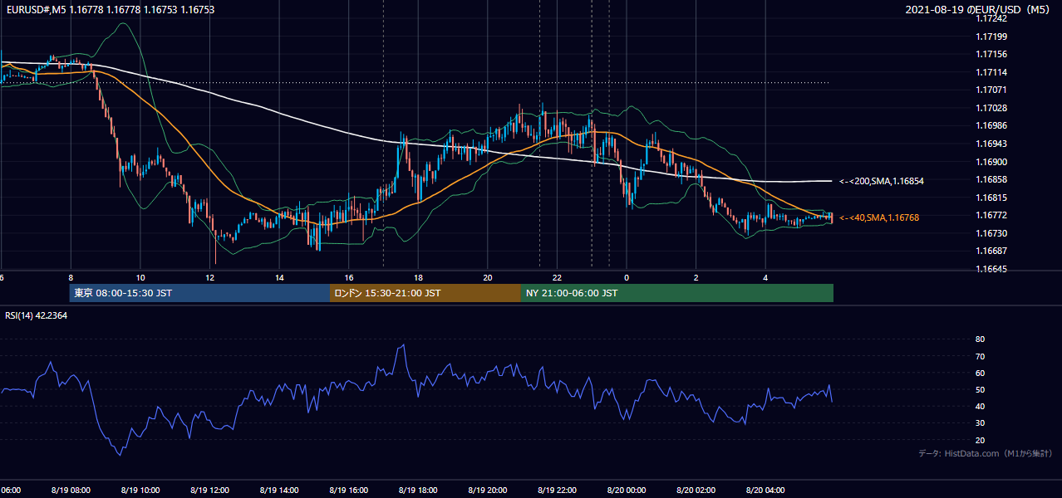Click the 8/19 10:00 bottom time label
The width and height of the screenshot is (1062, 498).
[140, 490]
